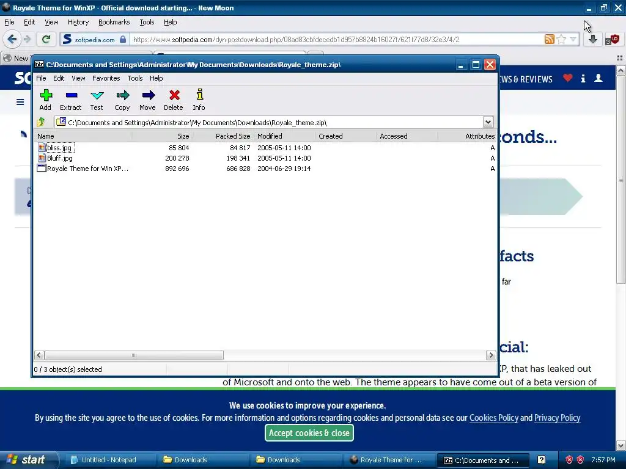Viewport: 626px width, 469px height.
Task: Click 7-Zip scroll left arrow
Action: click(39, 355)
